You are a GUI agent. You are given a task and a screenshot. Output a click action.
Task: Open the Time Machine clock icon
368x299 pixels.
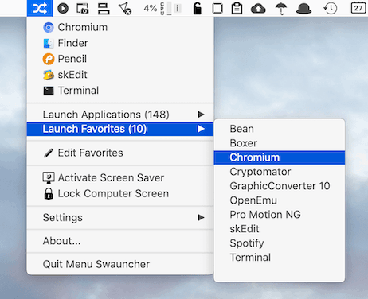pos(331,9)
